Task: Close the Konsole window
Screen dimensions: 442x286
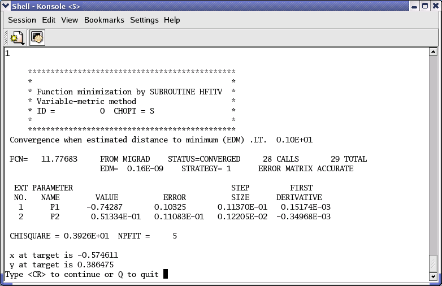Action: [x=436, y=6]
